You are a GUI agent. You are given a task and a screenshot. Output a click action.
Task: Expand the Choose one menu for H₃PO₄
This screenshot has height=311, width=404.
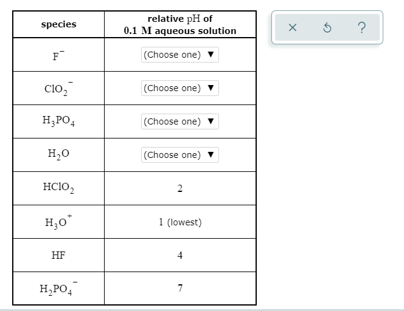pos(180,121)
